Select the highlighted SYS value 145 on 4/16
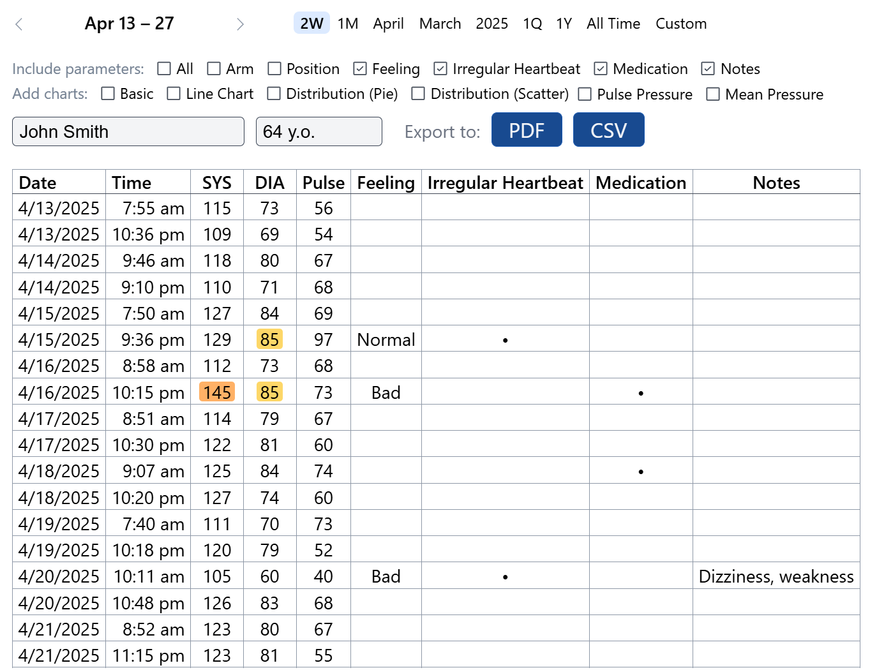Viewport: 870px width, 670px height. click(x=217, y=392)
